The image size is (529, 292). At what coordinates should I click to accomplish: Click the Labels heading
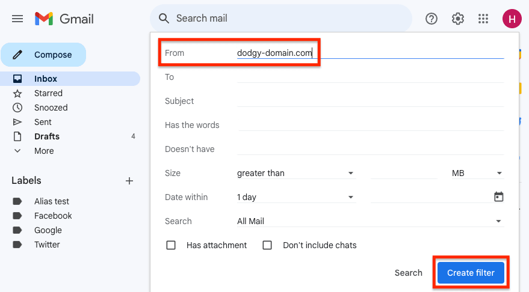[x=26, y=180]
